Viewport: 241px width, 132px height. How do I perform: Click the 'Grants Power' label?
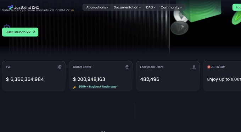pyautogui.click(x=82, y=67)
